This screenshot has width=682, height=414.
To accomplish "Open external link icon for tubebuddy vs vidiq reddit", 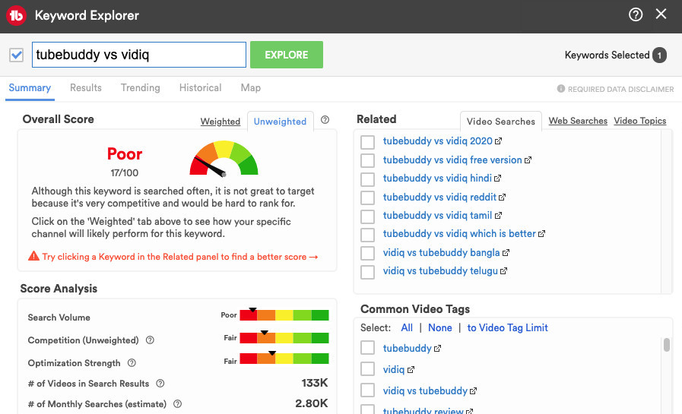I will point(502,197).
